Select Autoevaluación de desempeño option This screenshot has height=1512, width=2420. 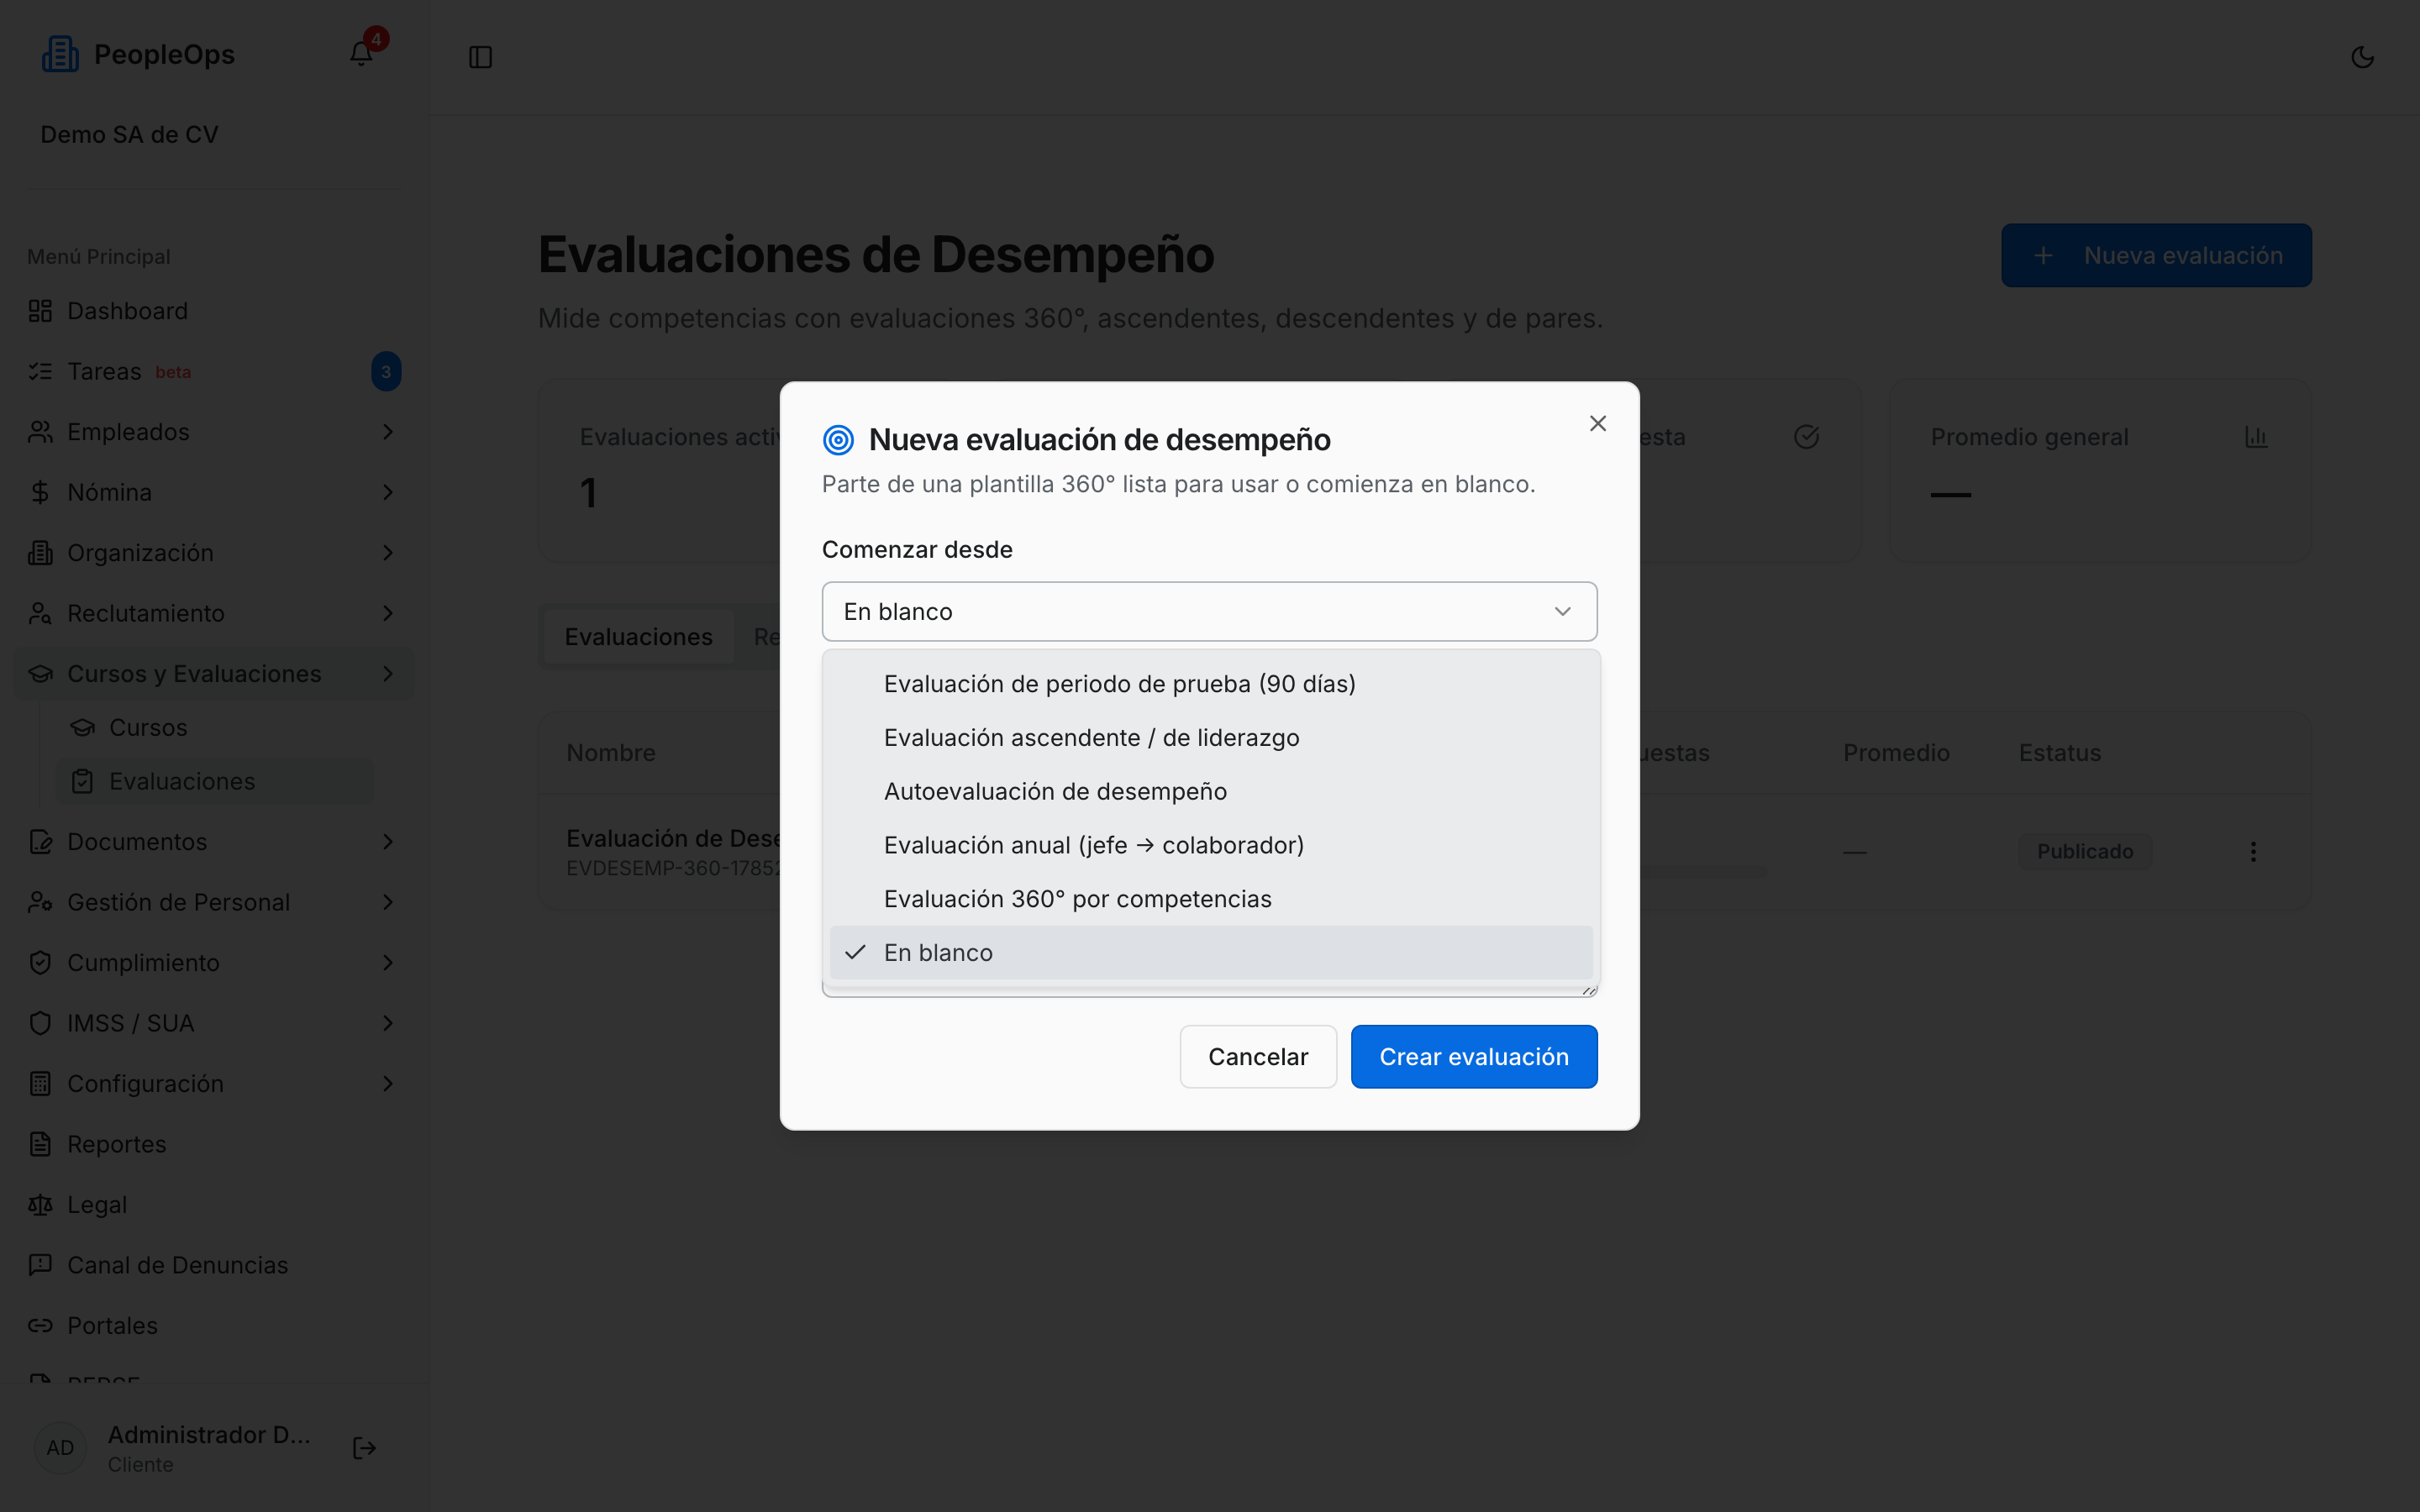click(x=1211, y=791)
